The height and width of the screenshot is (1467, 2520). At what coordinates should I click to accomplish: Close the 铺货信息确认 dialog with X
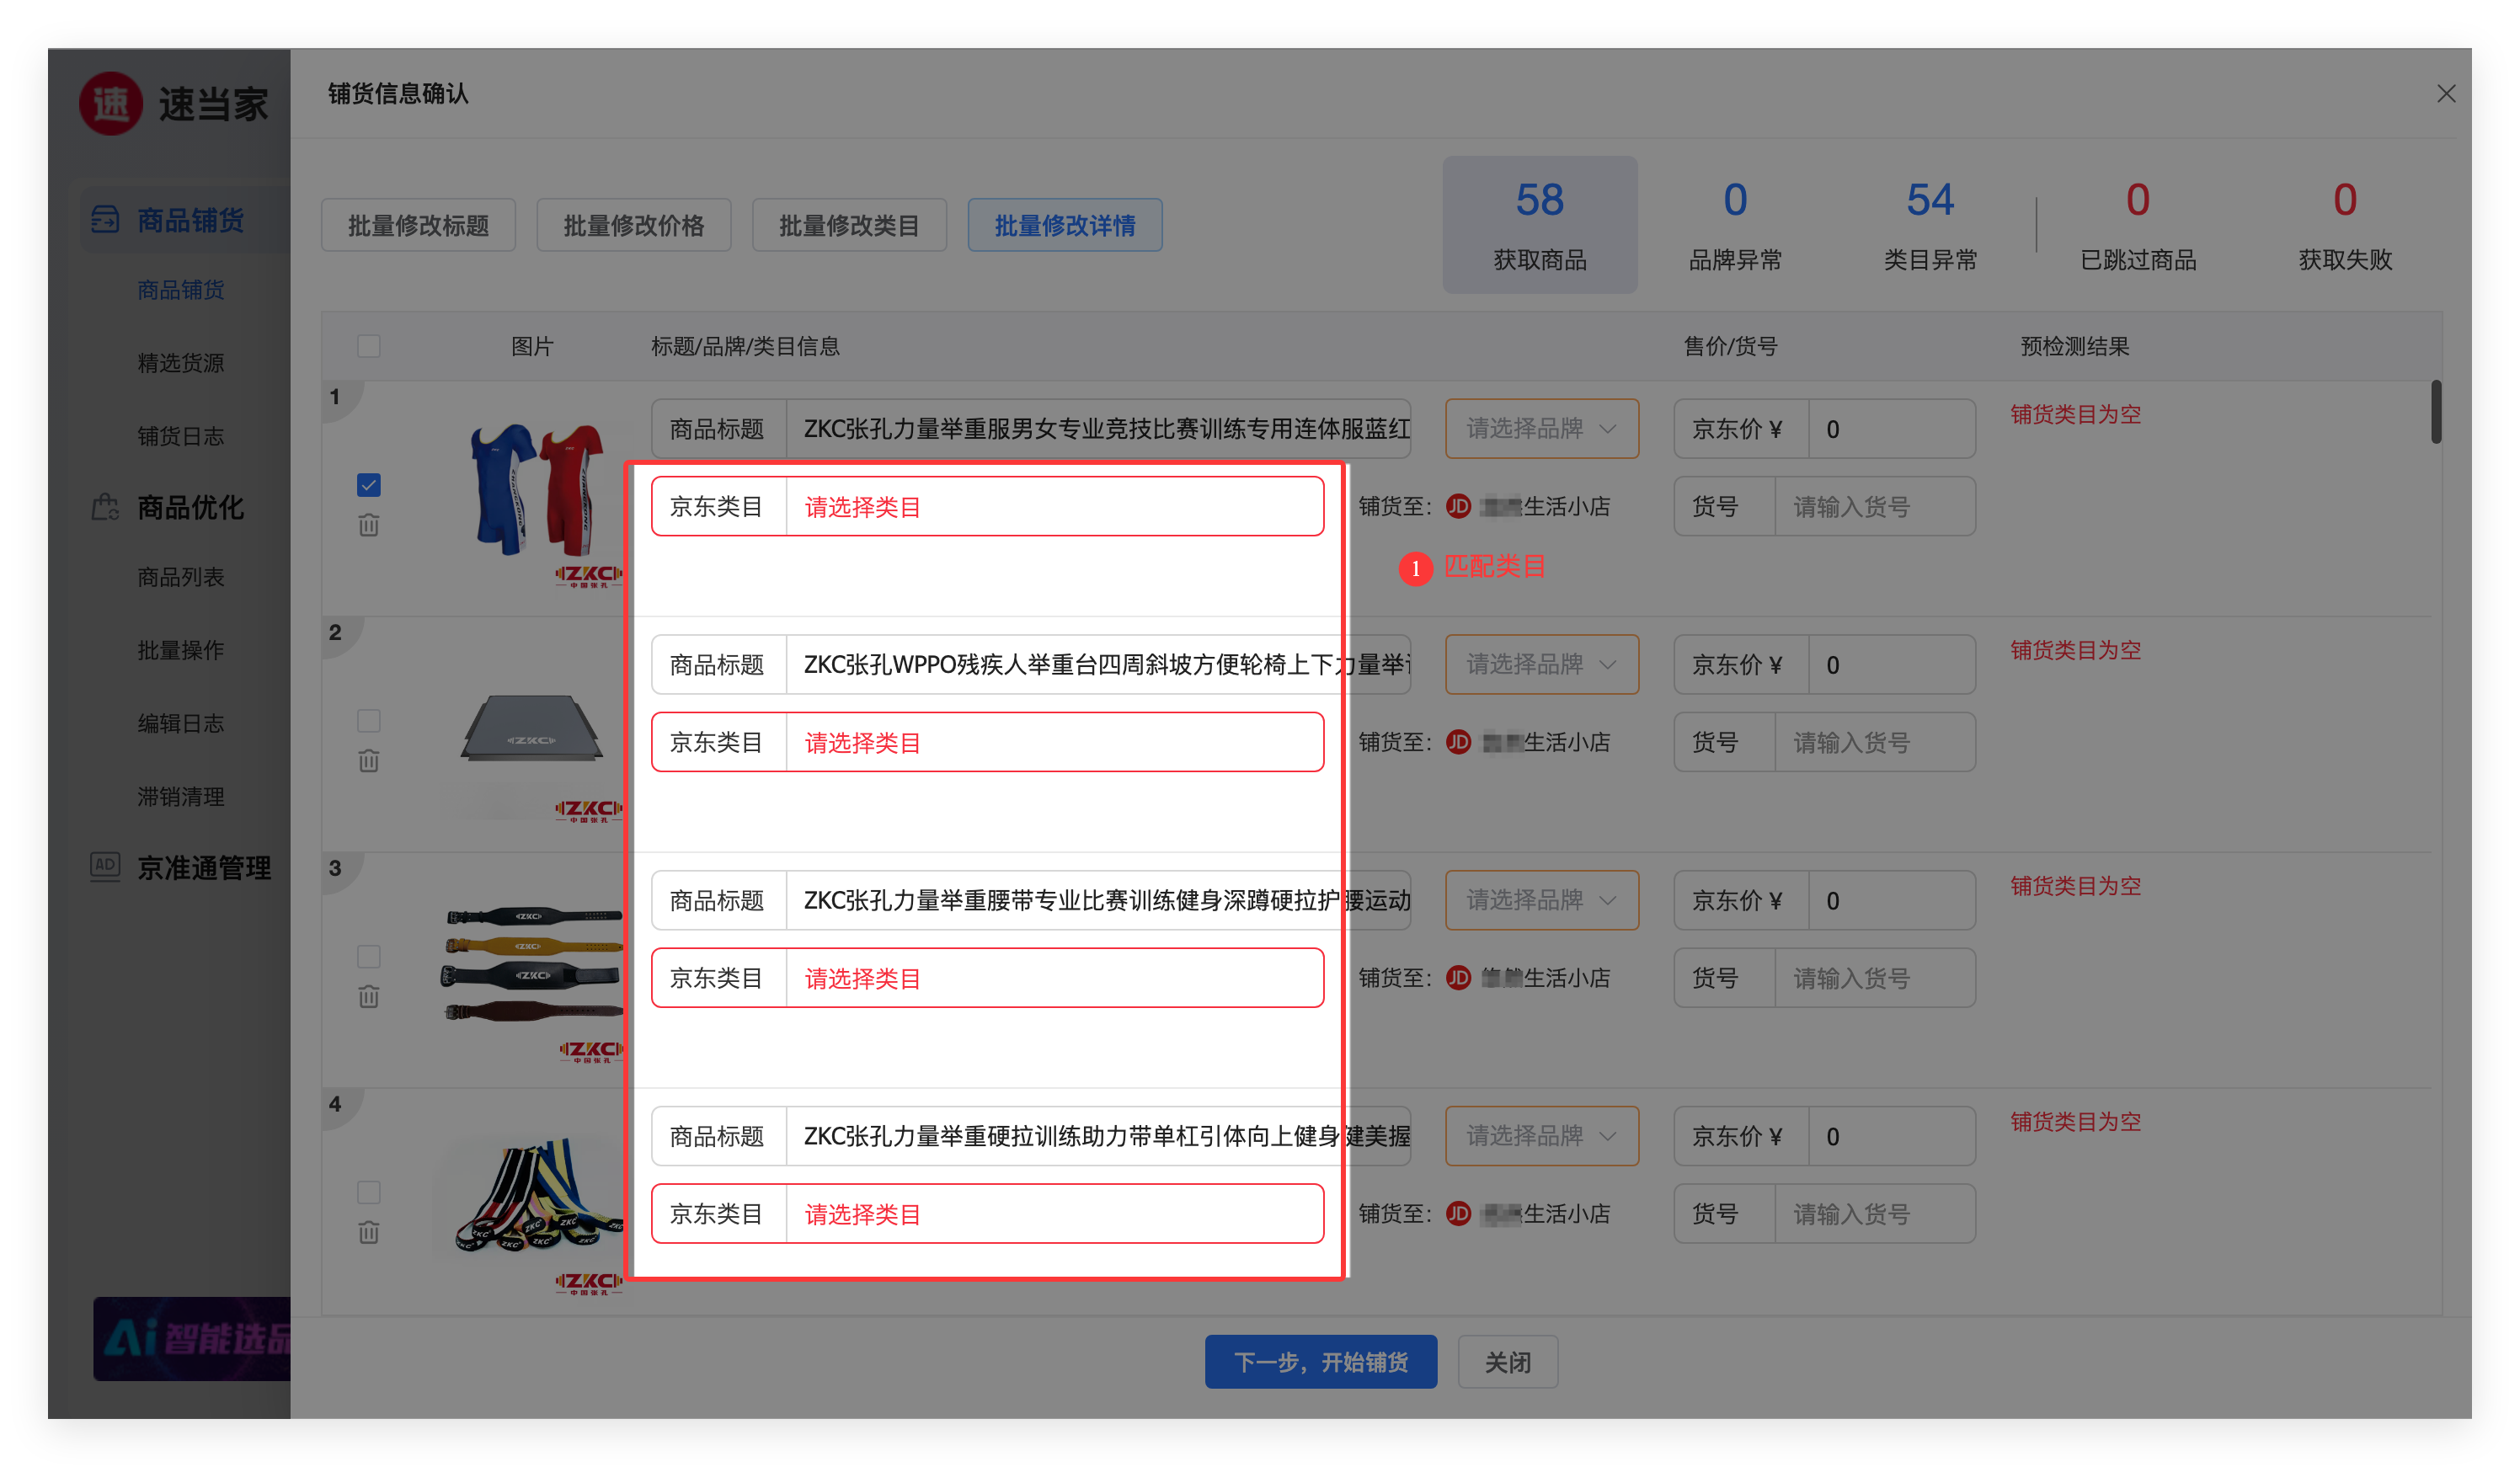point(2446,94)
